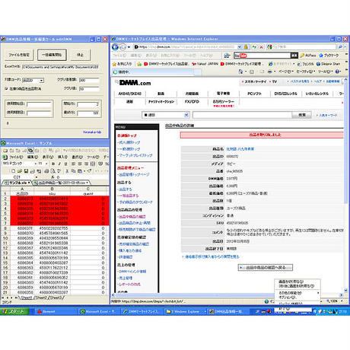Click the IE home icon in command bar
The width and height of the screenshot is (350, 350).
tap(240, 72)
